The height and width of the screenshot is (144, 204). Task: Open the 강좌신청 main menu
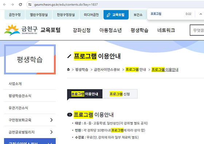tap(82, 30)
